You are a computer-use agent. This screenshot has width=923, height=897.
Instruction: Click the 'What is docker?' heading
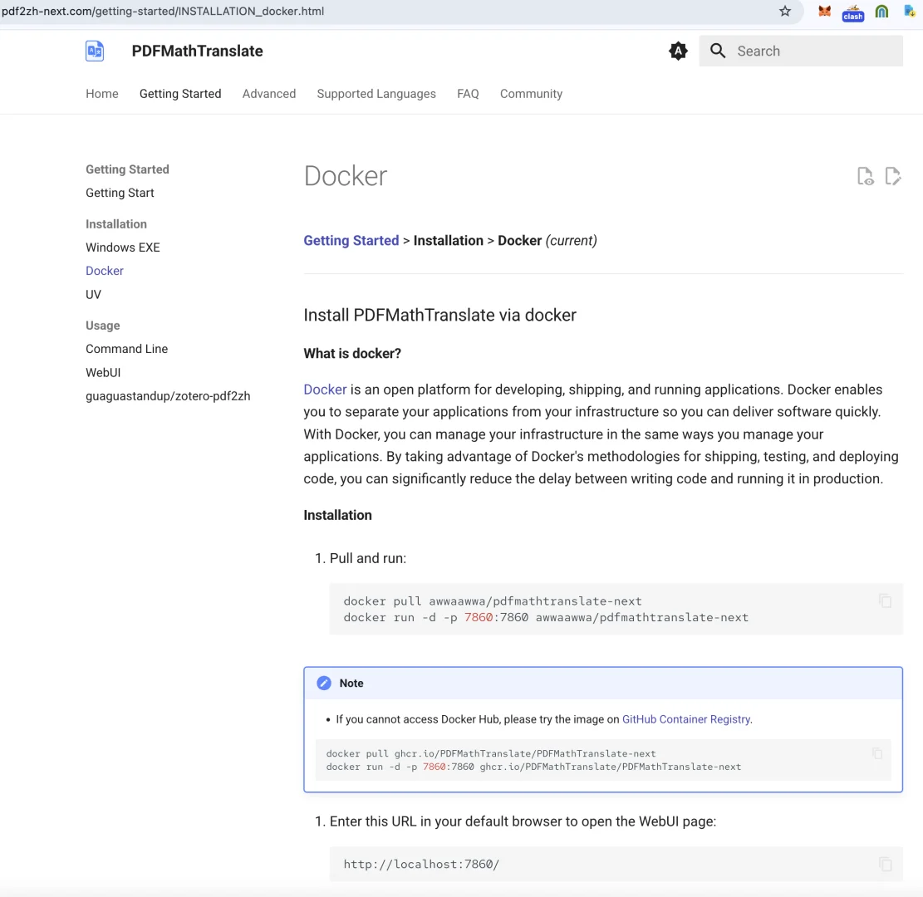pyautogui.click(x=352, y=354)
